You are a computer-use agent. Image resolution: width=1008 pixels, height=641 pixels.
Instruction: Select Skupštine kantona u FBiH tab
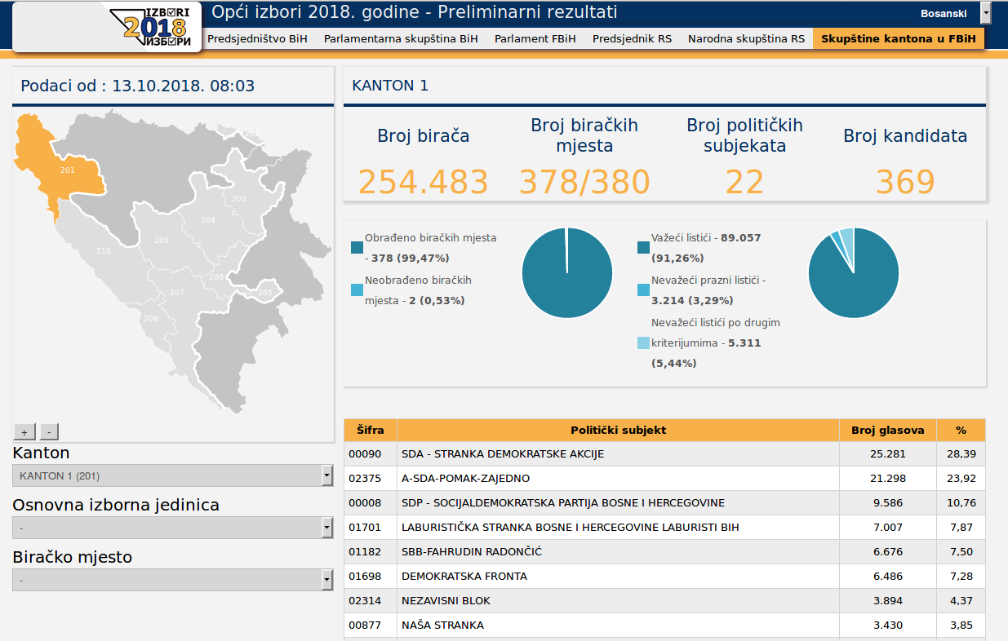[898, 39]
